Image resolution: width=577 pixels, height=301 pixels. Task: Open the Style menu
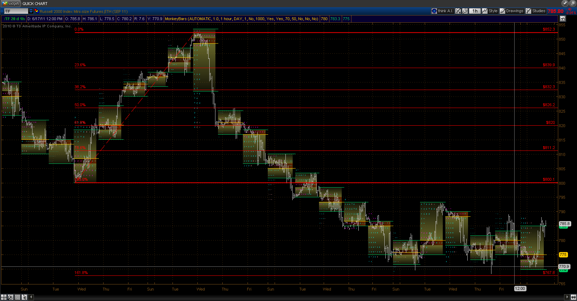click(490, 11)
